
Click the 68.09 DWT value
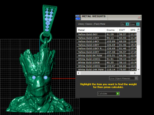click(123, 42)
